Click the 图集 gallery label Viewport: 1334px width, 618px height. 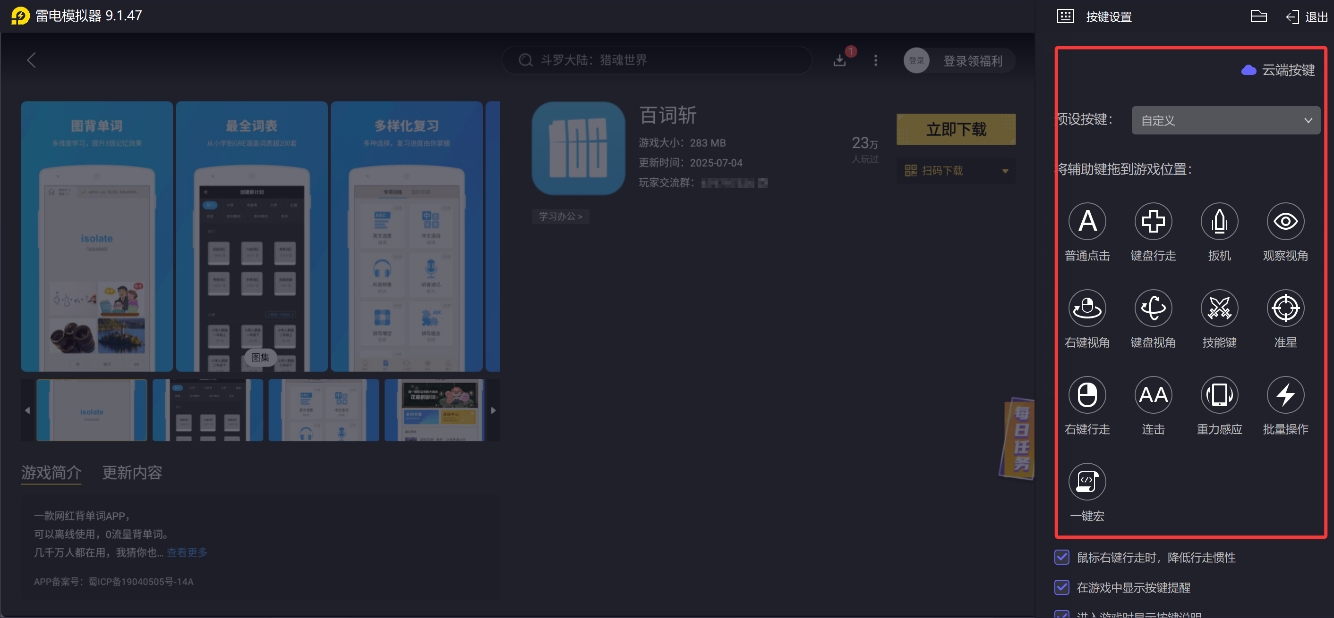point(260,357)
